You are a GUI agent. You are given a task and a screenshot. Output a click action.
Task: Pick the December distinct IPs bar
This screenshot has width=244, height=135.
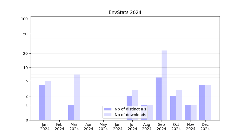(202, 102)
